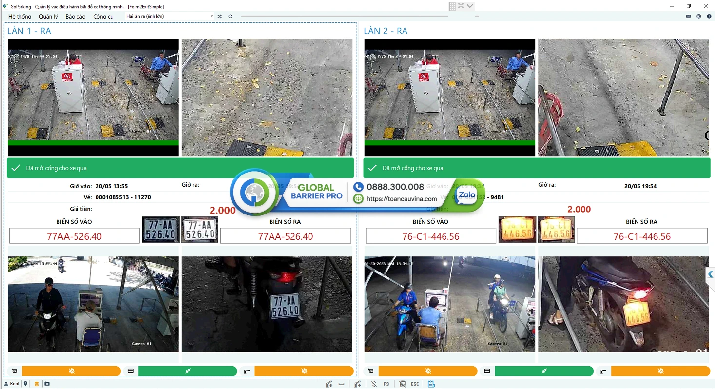715x389 pixels.
Task: Click Làn 2 exit time 20/05 19:54
Action: [x=640, y=186]
